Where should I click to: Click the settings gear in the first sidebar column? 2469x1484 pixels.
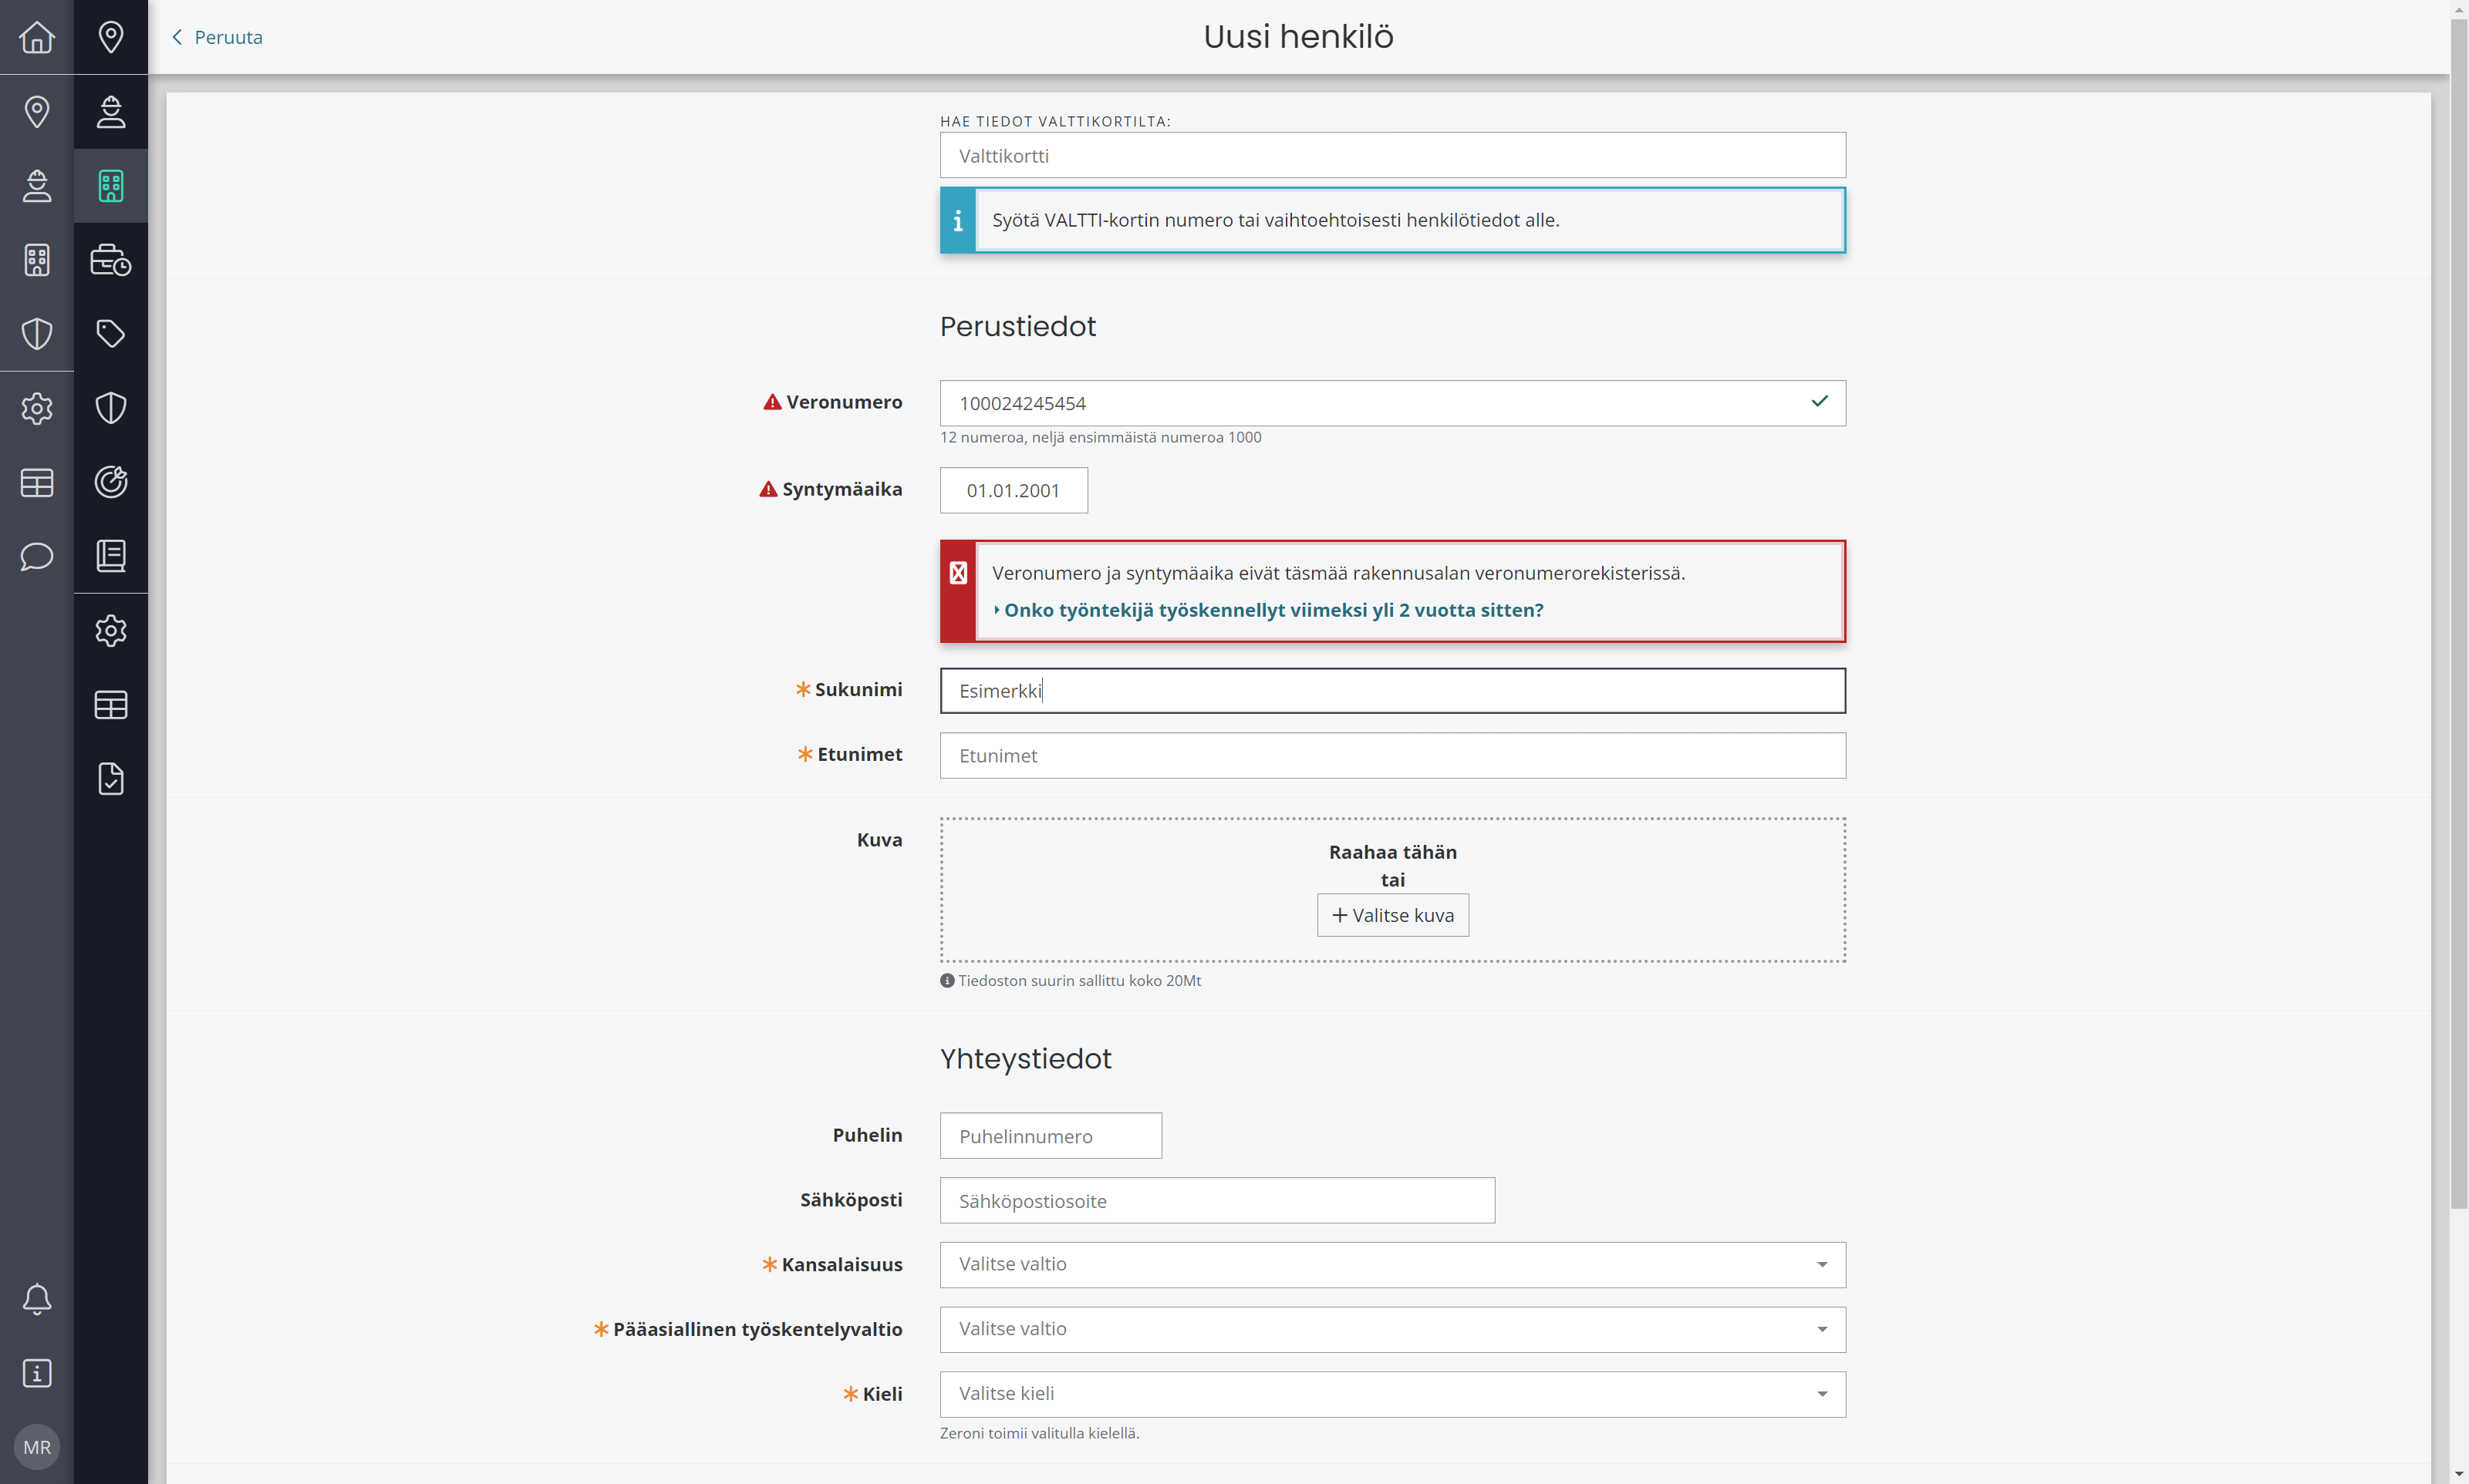click(37, 408)
